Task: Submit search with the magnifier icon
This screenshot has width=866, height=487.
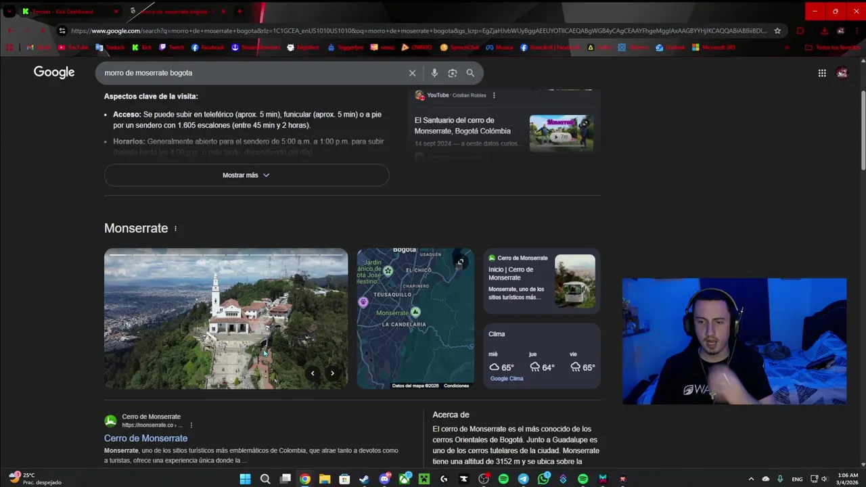Action: pos(470,73)
